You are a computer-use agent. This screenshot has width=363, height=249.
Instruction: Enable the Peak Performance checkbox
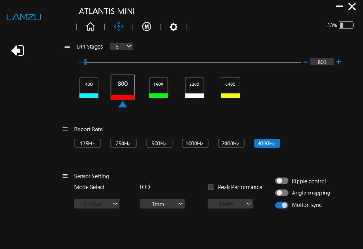click(x=211, y=187)
